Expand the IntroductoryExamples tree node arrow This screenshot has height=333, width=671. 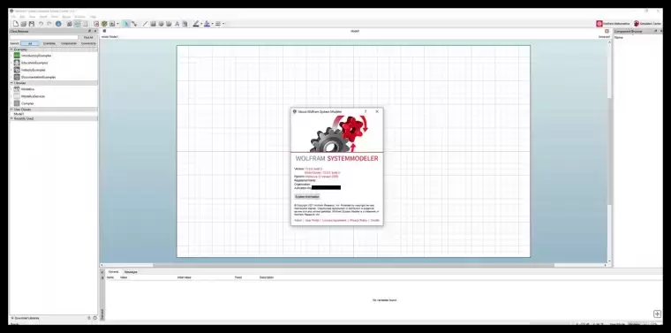pyautogui.click(x=11, y=56)
